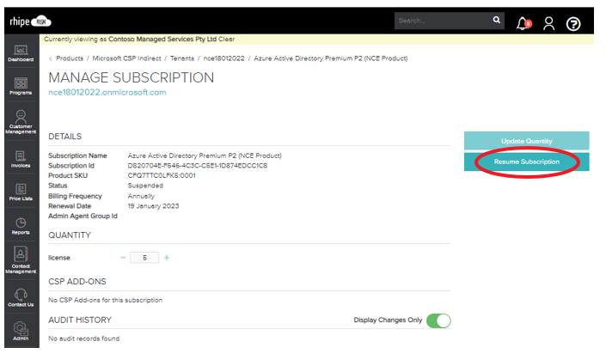Viewport: 606px width, 360px height.
Task: Click 'No audit records found' text
Action: point(84,339)
